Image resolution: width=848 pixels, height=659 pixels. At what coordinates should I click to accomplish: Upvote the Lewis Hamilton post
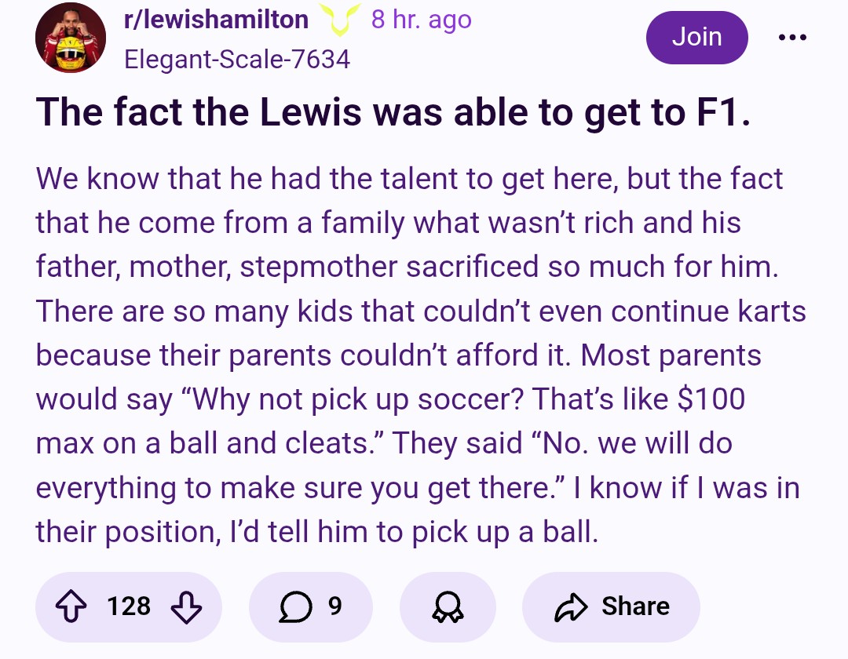pos(71,606)
